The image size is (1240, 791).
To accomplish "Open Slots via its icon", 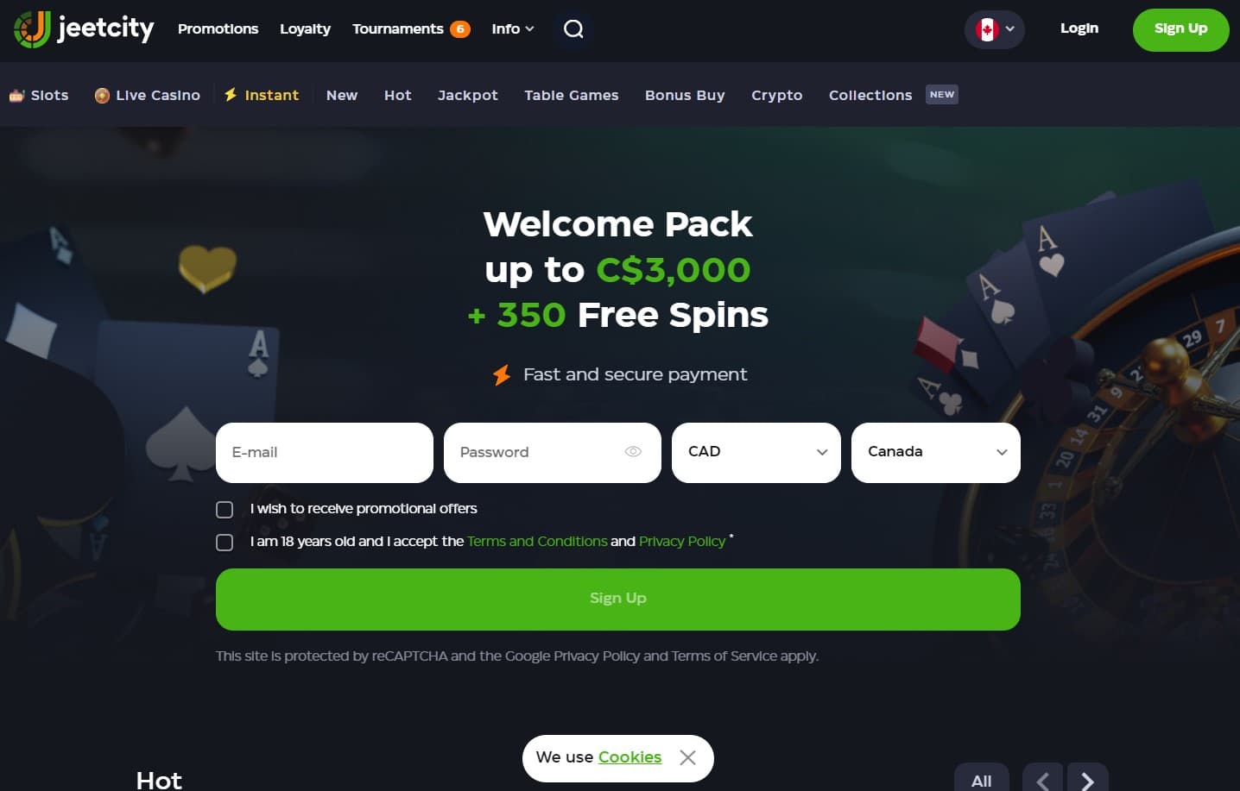I will point(16,96).
